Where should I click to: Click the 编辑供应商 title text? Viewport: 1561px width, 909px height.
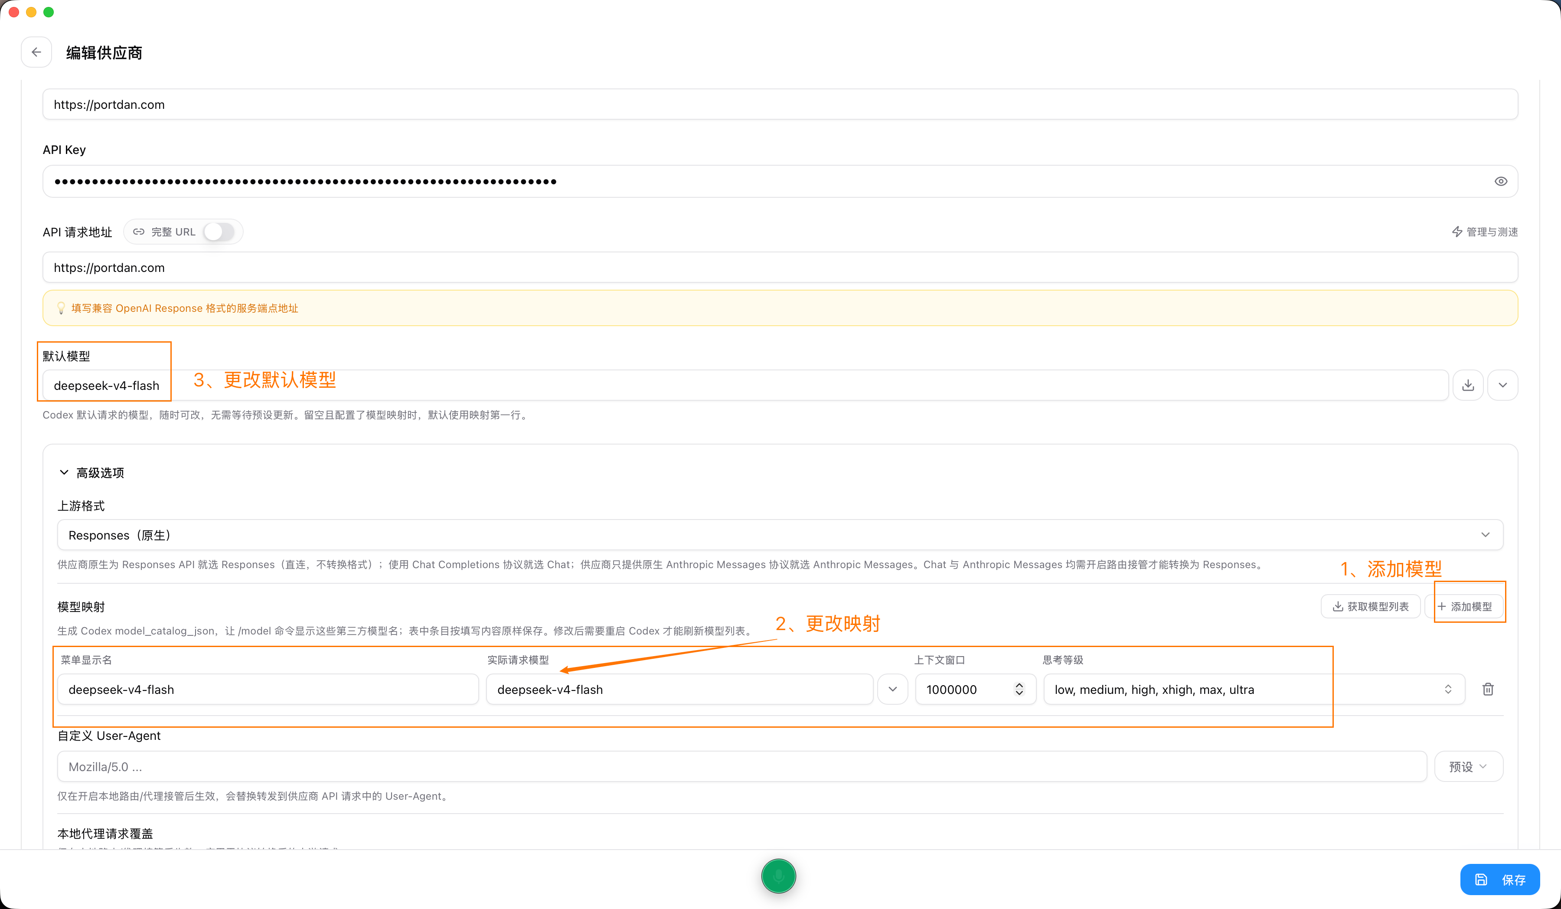click(x=104, y=52)
